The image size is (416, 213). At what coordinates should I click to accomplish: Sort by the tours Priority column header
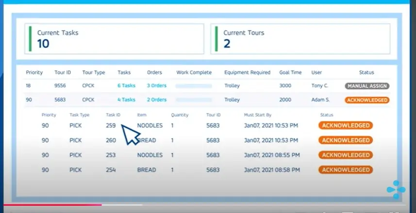pos(34,72)
